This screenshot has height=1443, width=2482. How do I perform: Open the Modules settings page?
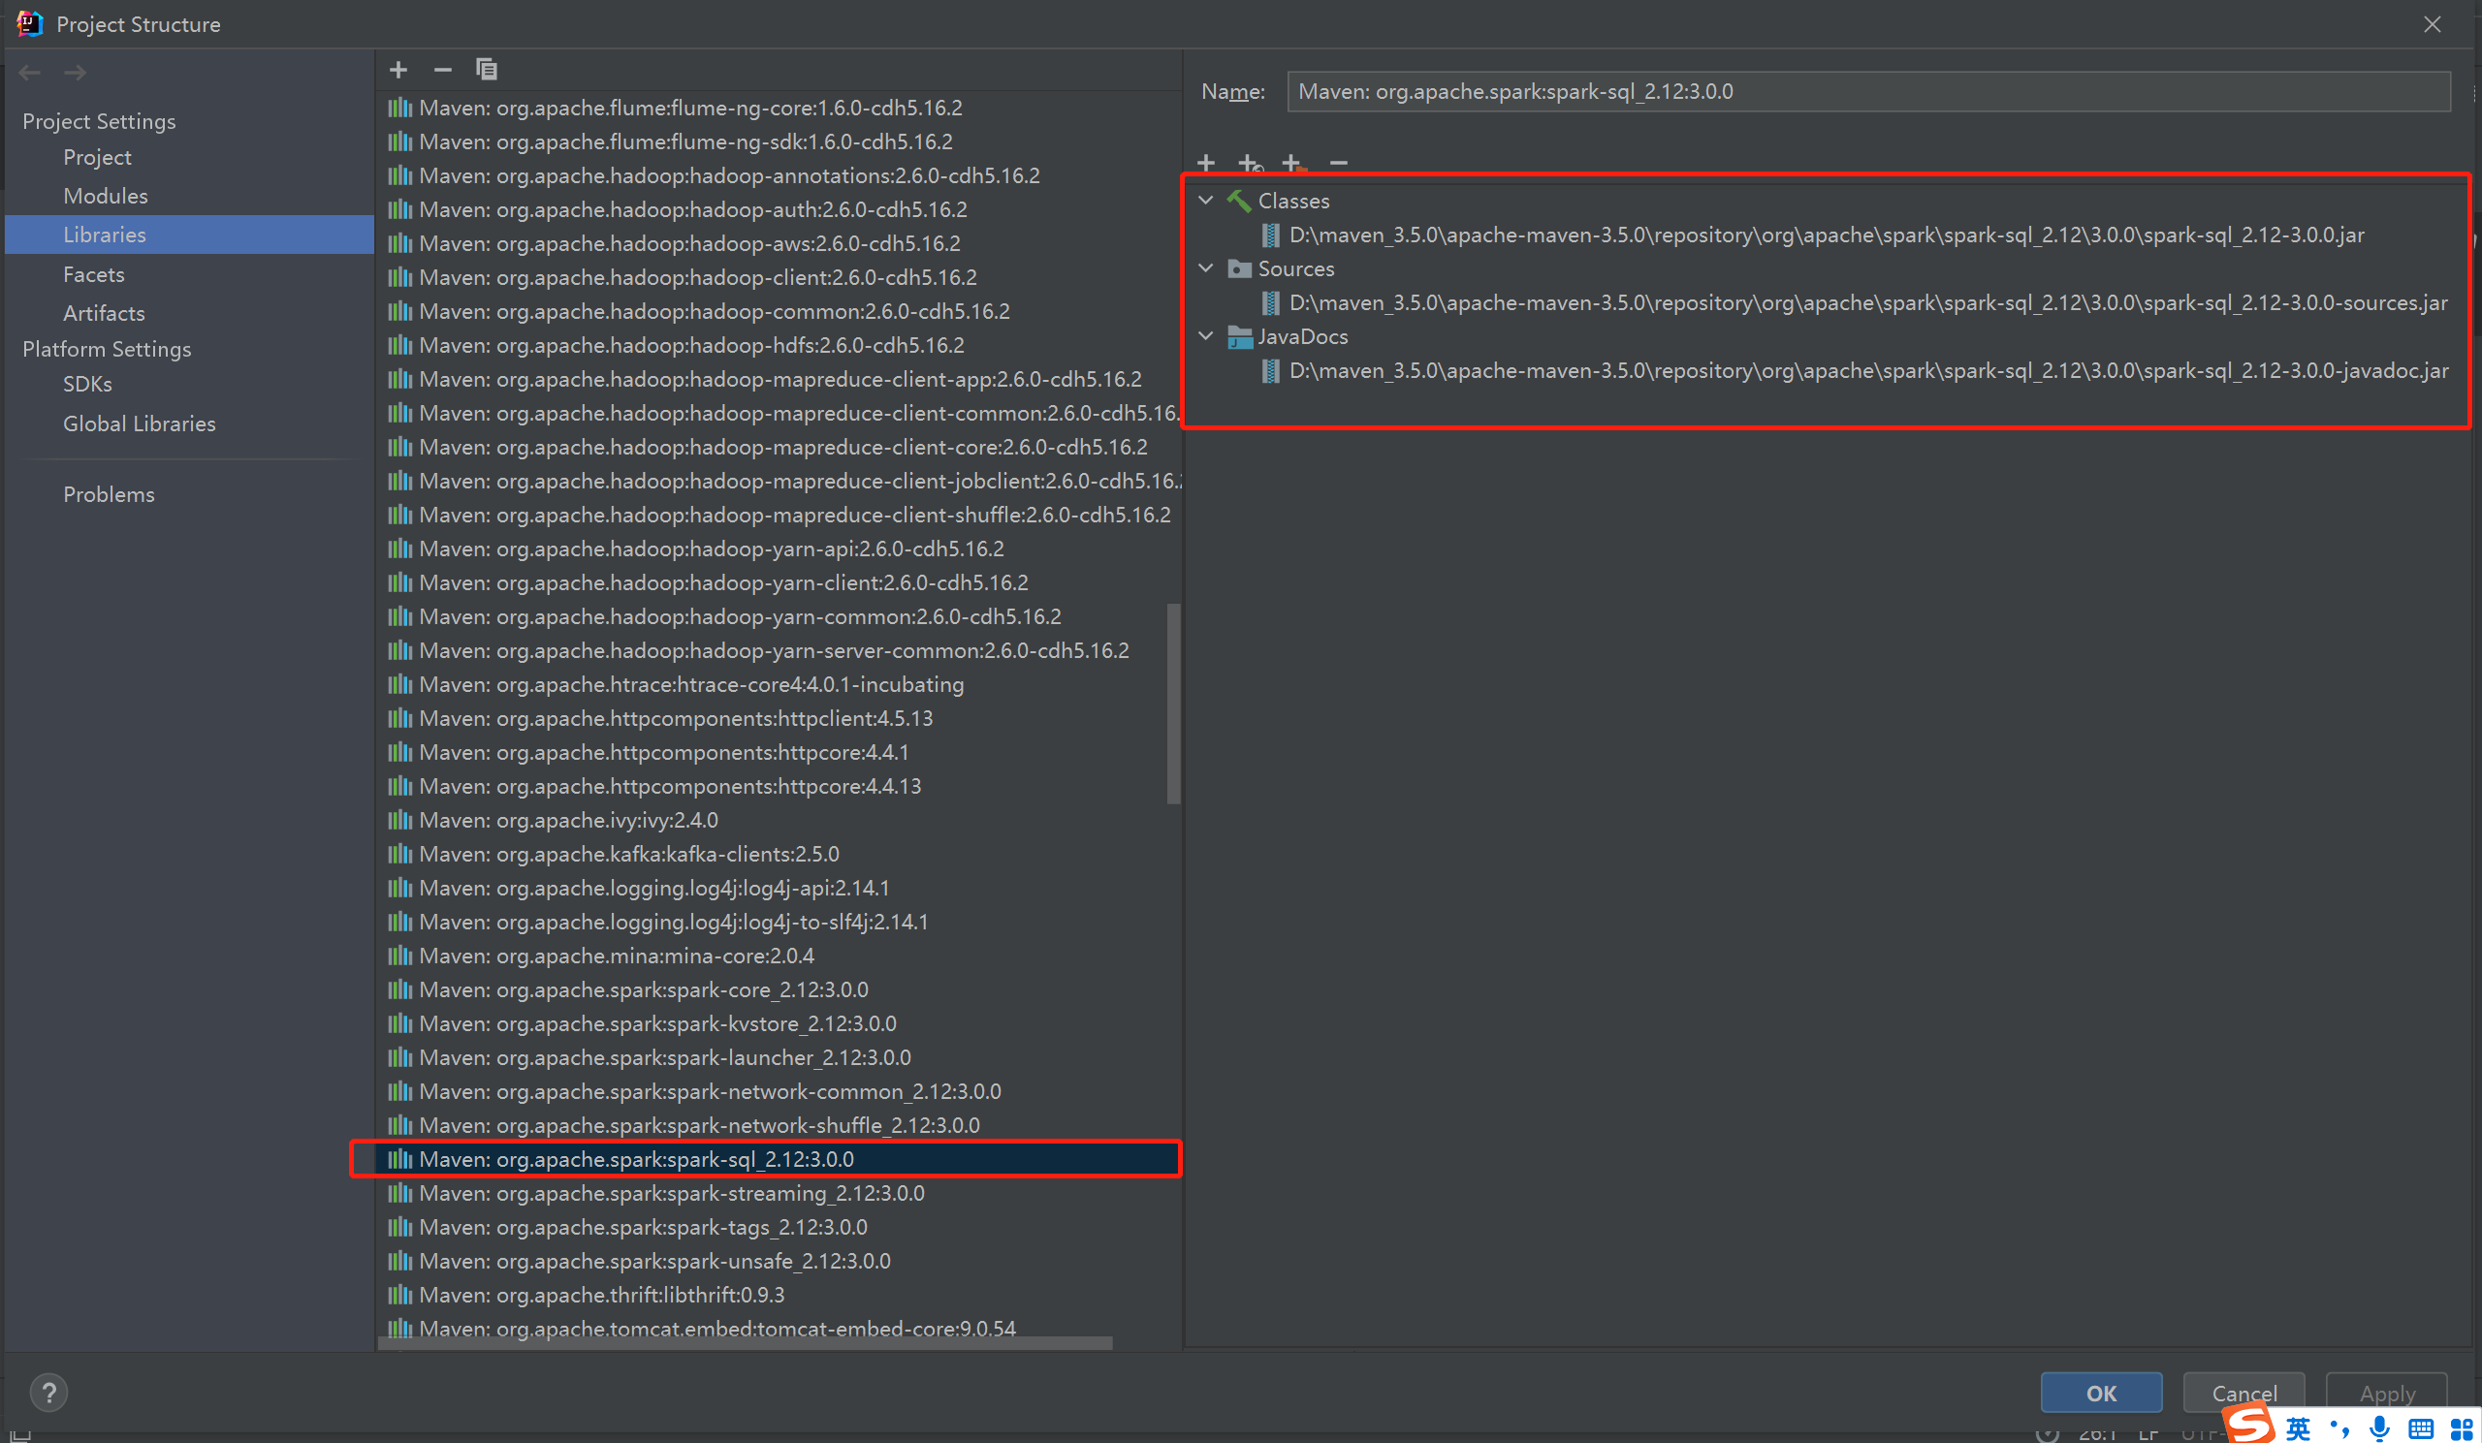click(x=106, y=196)
